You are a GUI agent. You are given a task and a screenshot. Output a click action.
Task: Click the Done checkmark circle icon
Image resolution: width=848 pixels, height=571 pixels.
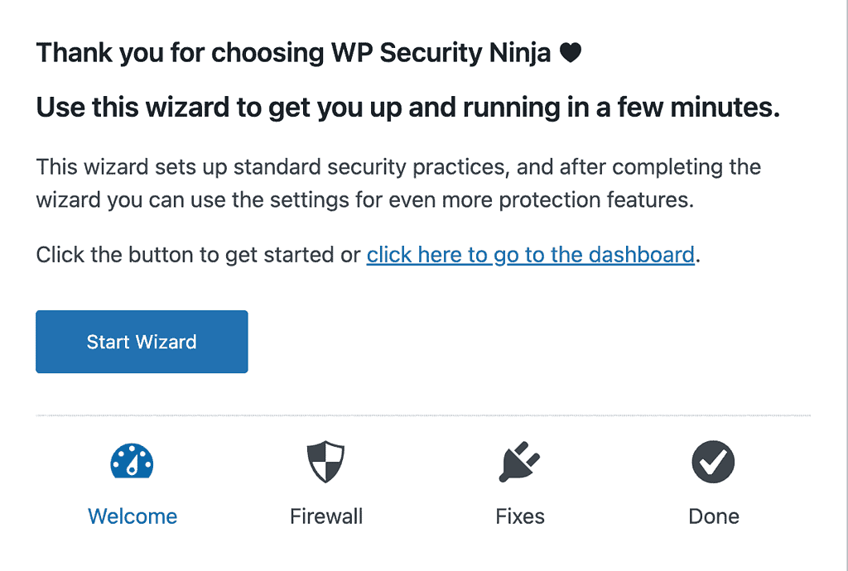tap(713, 461)
